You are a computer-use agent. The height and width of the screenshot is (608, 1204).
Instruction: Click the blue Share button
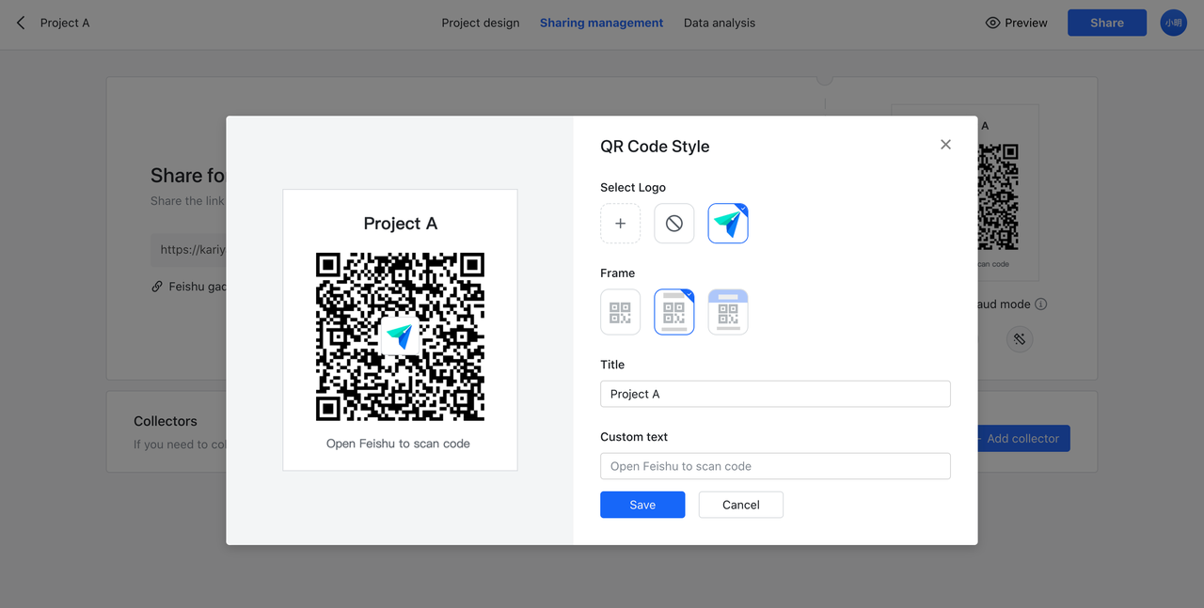[x=1107, y=23]
